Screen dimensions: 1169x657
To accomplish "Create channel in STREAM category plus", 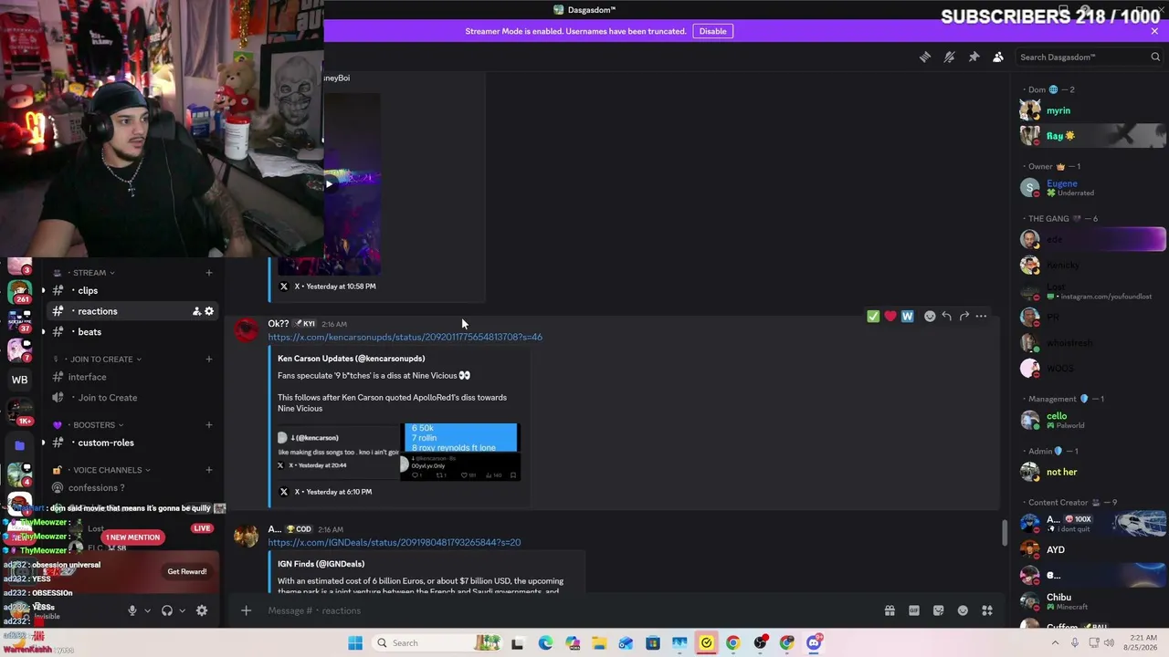I will (x=209, y=273).
